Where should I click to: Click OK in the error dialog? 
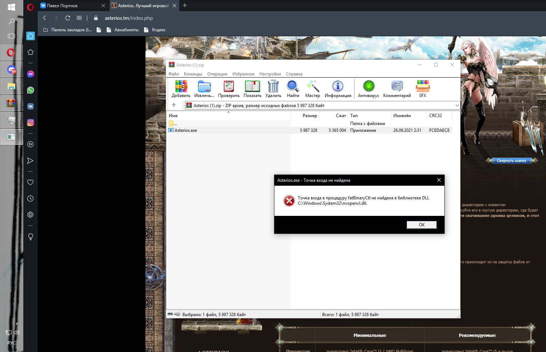tap(422, 225)
